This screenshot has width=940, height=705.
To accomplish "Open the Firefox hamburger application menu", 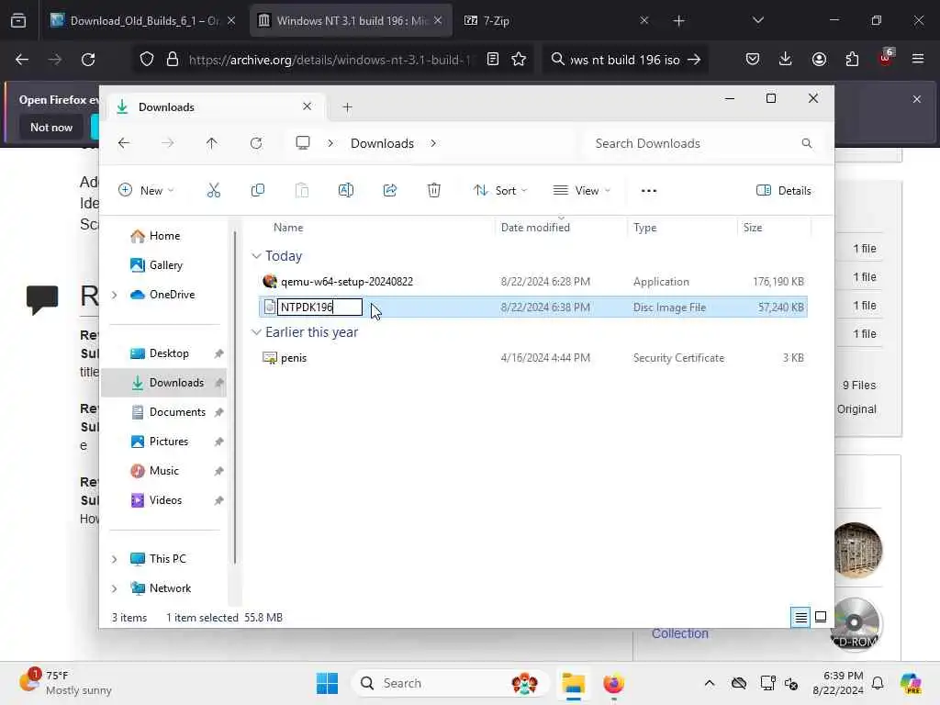I will (x=918, y=60).
